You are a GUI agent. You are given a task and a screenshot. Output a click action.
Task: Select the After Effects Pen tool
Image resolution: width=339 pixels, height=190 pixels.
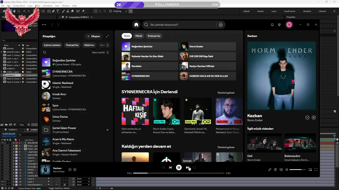point(53,11)
